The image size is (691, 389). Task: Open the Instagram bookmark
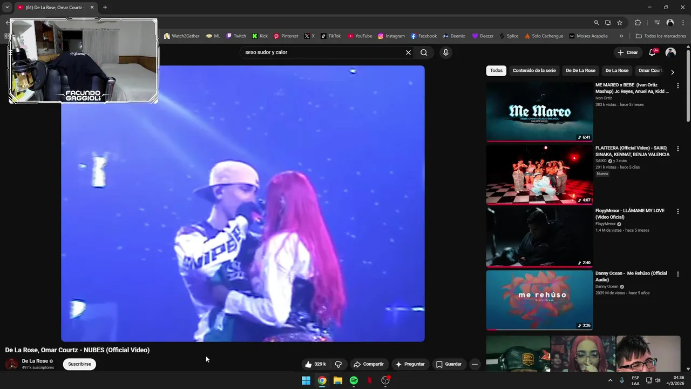pos(391,36)
